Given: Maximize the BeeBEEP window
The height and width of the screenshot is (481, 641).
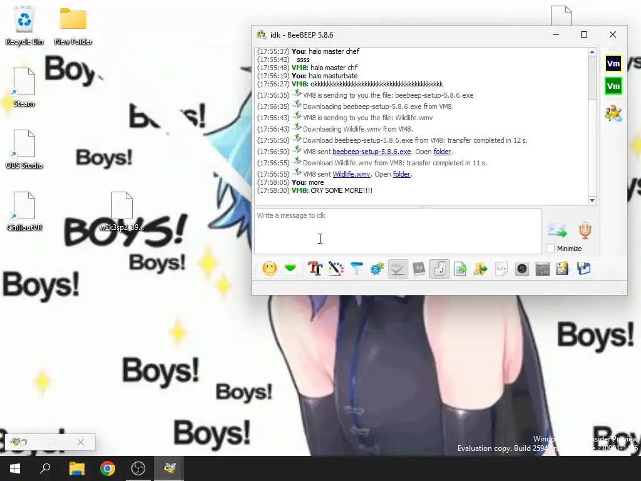Looking at the screenshot, I should pos(584,35).
